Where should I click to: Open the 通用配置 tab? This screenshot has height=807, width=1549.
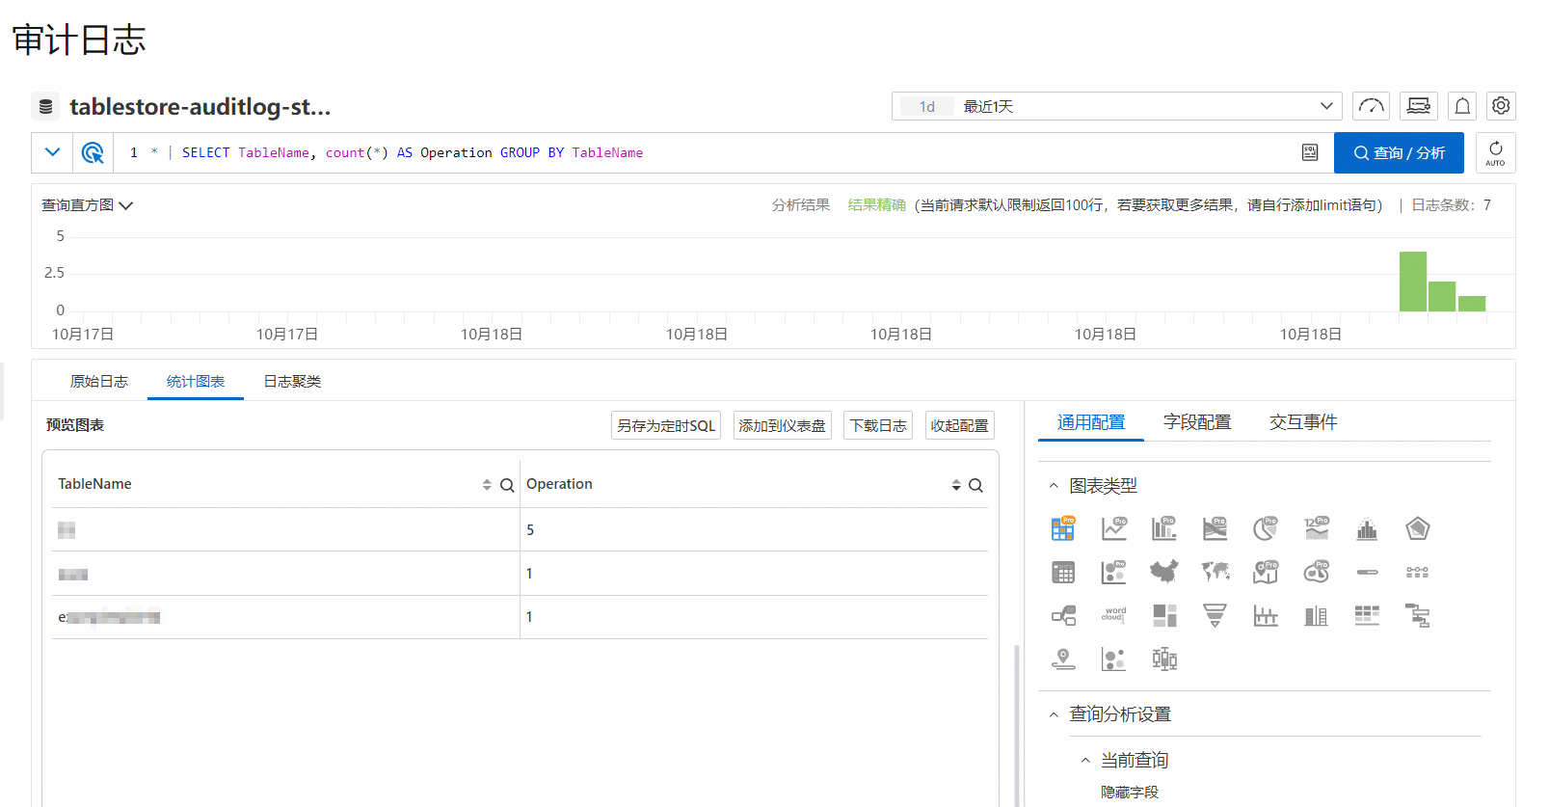coord(1091,422)
